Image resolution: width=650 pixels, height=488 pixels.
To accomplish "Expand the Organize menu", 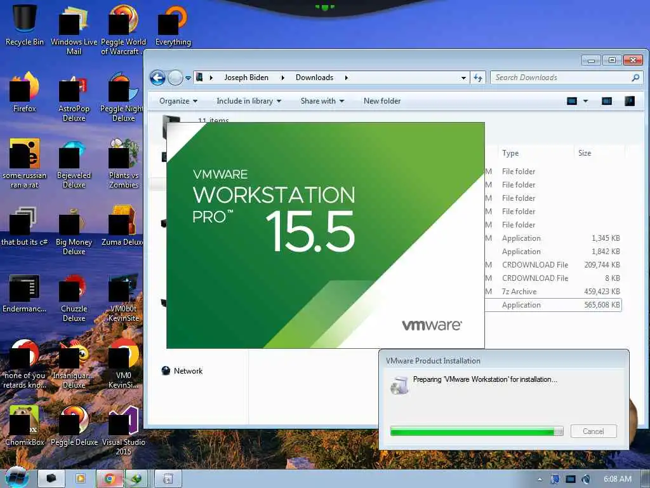I will pyautogui.click(x=178, y=101).
